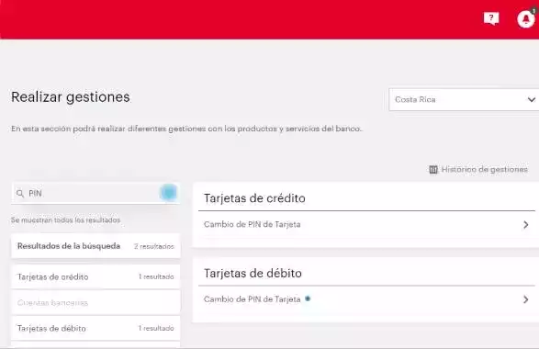
Task: Click the Histórico de gestiones table icon
Action: pyautogui.click(x=433, y=170)
